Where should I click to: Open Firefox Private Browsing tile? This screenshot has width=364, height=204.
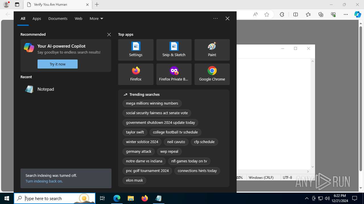point(174,74)
